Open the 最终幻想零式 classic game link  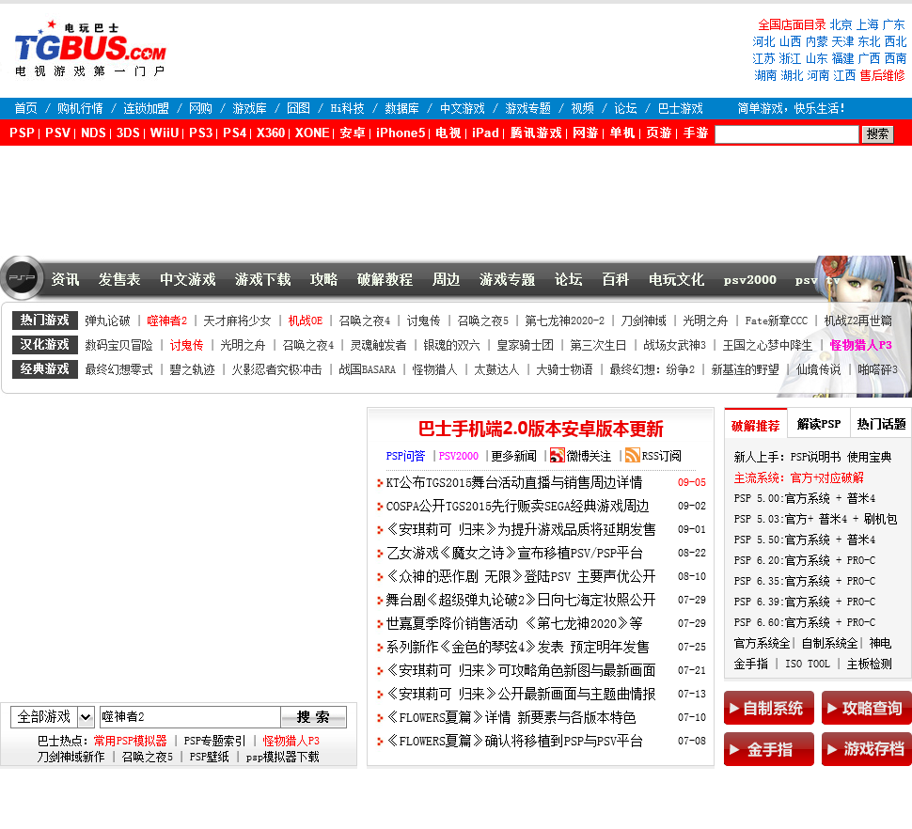[118, 369]
